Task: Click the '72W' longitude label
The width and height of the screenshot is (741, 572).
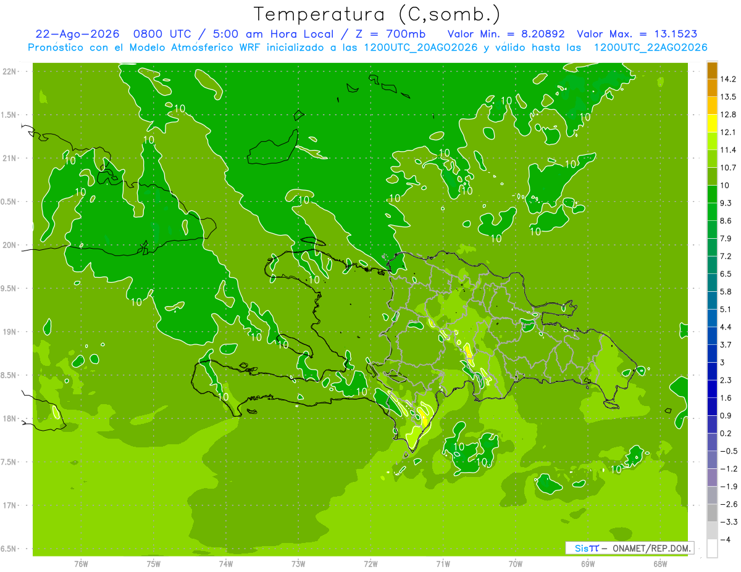Action: pyautogui.click(x=371, y=563)
